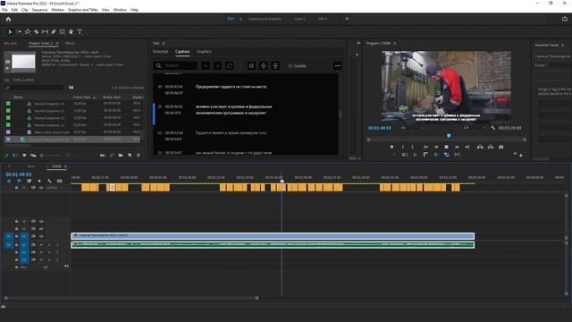Viewport: 572px width, 322px height.
Task: Toggle insert sequences as nests icon
Action: (9, 181)
